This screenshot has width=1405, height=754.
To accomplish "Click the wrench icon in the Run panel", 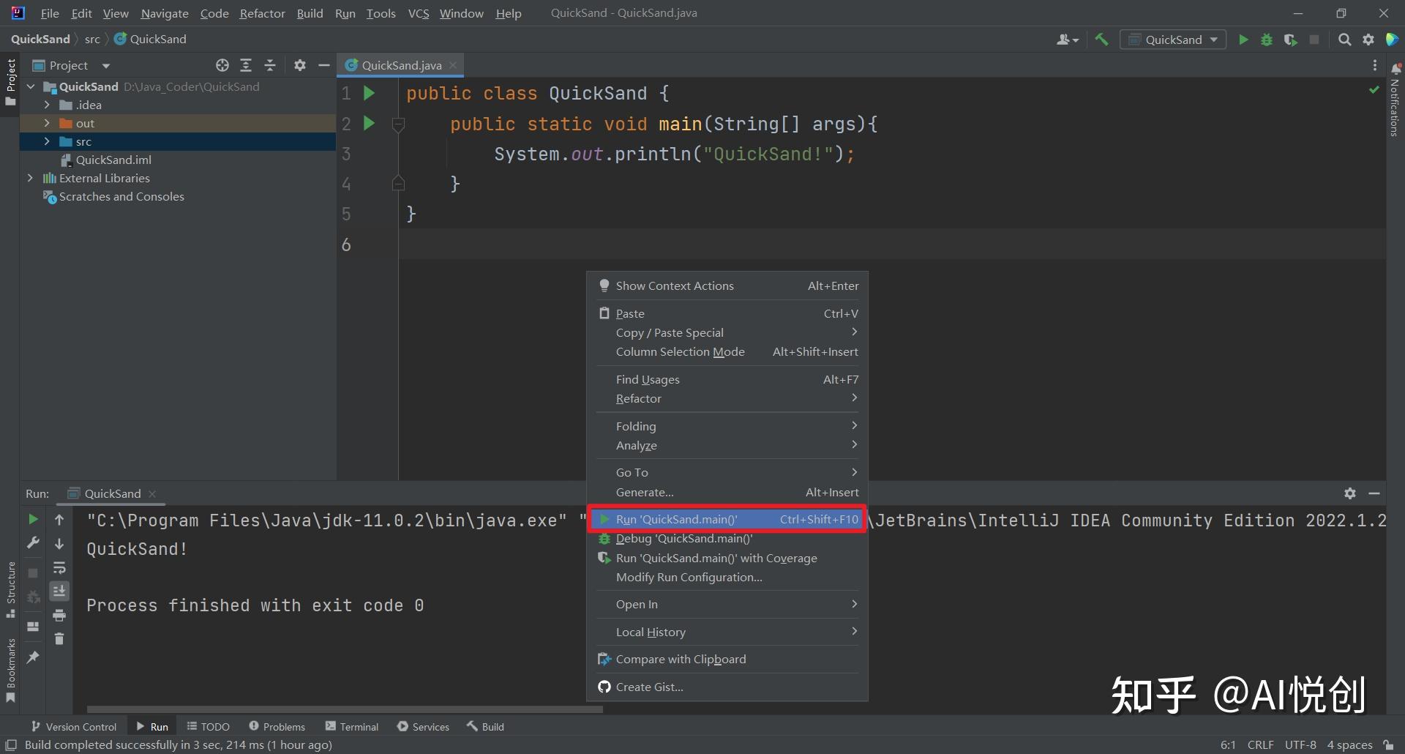I will [x=33, y=542].
